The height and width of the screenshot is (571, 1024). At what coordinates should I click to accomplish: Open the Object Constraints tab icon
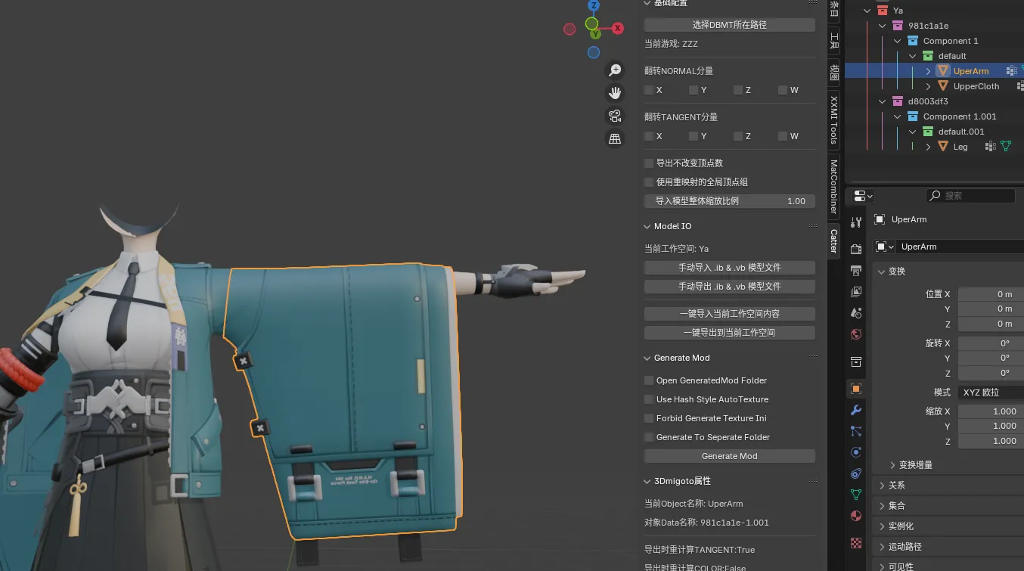(856, 473)
